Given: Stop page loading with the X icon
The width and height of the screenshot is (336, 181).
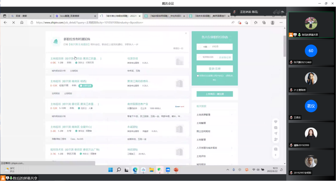Looking at the screenshot, I should click(13, 22).
